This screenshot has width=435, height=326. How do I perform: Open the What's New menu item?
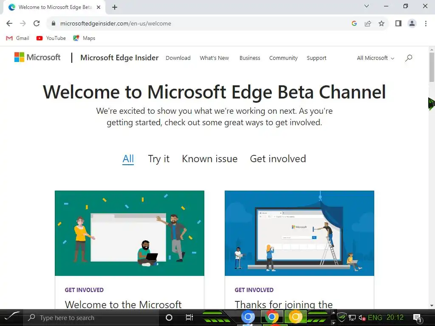click(214, 58)
